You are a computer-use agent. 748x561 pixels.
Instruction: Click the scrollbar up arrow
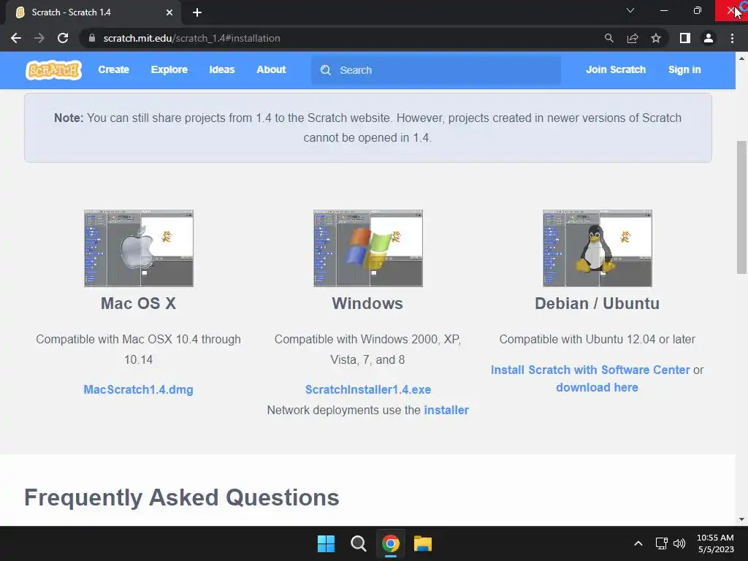click(x=742, y=58)
